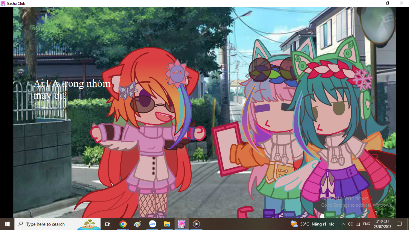Open Google Chrome from the taskbar
The image size is (409, 230).
[x=123, y=224]
